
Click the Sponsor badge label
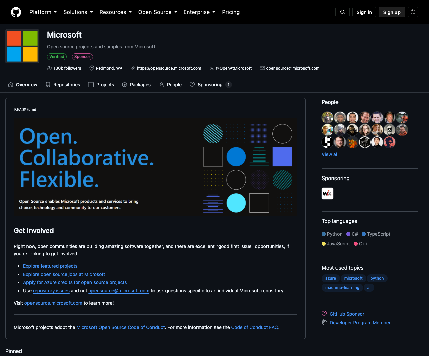point(82,57)
